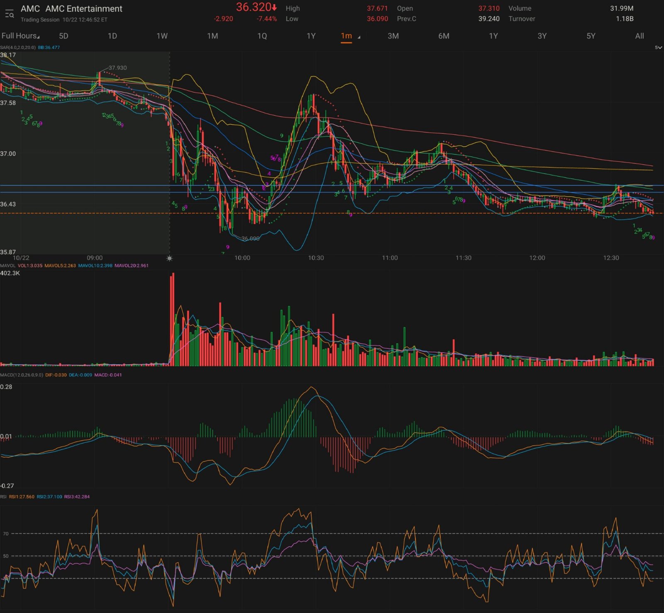Click the AMC Entertainment ticker title

(71, 9)
